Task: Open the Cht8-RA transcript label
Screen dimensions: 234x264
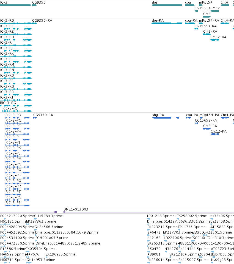Action: click(x=210, y=32)
